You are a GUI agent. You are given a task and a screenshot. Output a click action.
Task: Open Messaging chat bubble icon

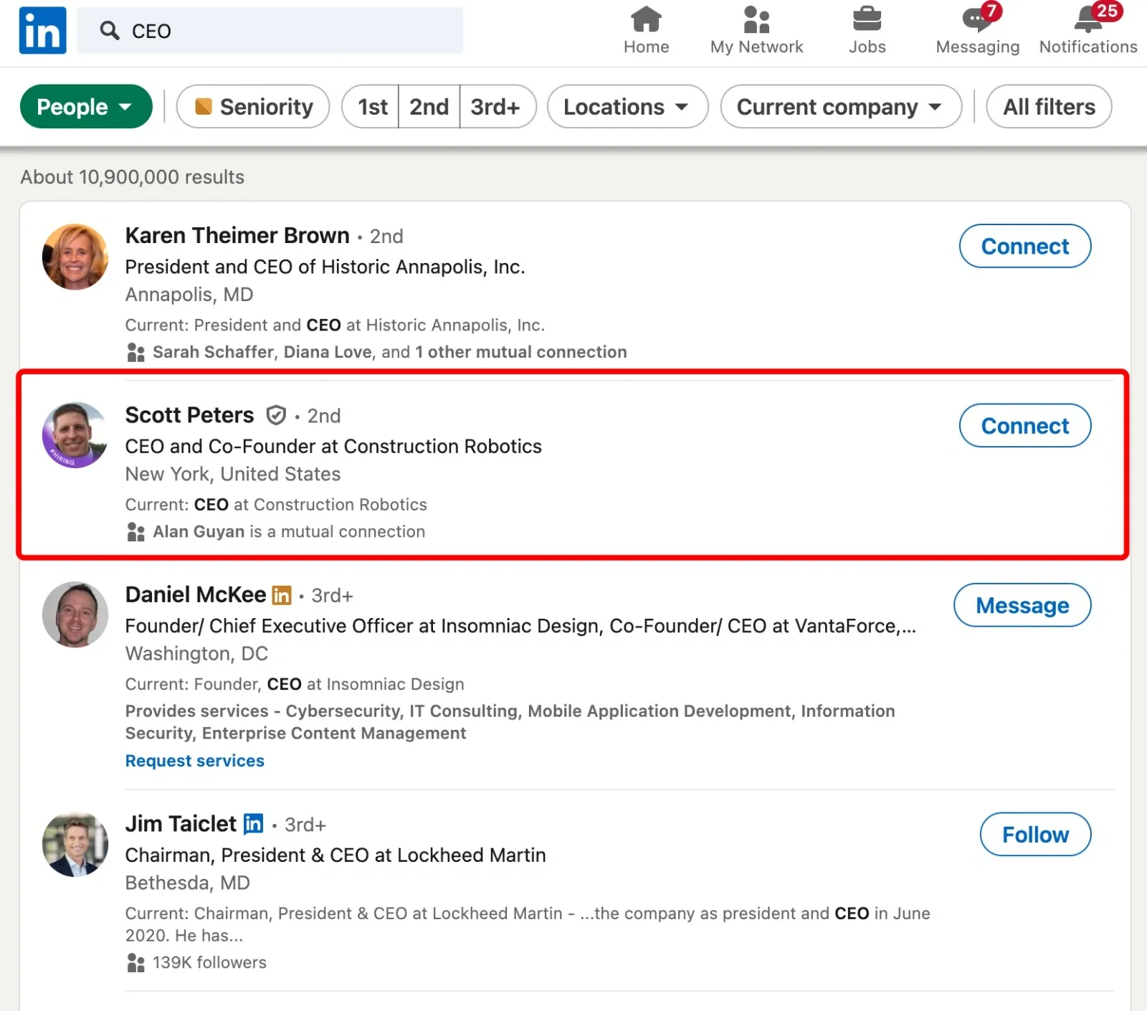pyautogui.click(x=977, y=19)
